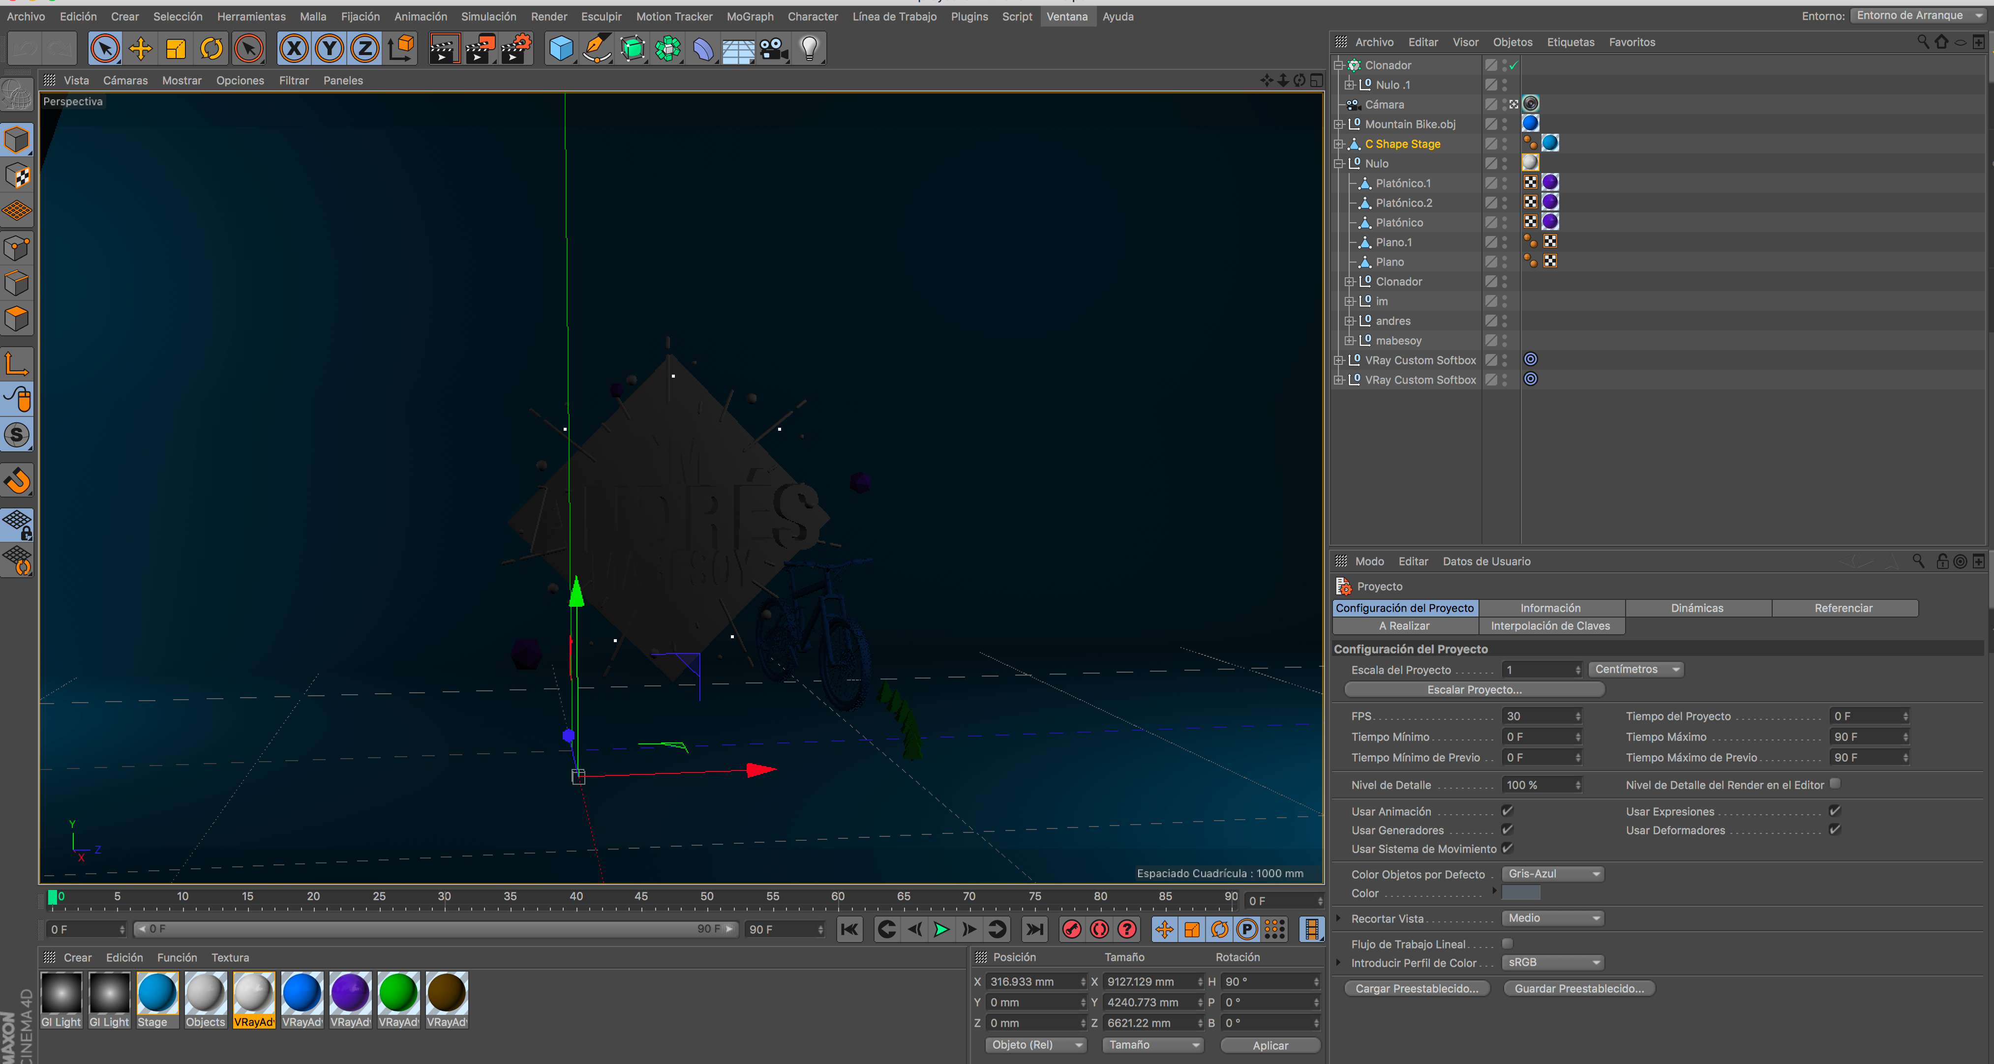Open Cámaras viewport menu
This screenshot has width=1994, height=1064.
coord(125,81)
